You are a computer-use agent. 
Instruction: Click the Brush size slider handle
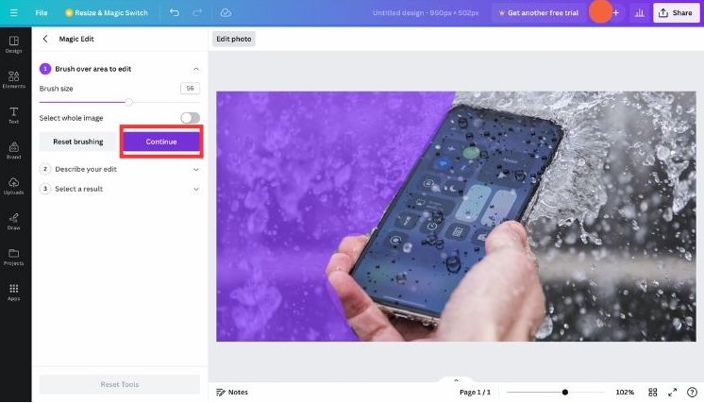[129, 102]
